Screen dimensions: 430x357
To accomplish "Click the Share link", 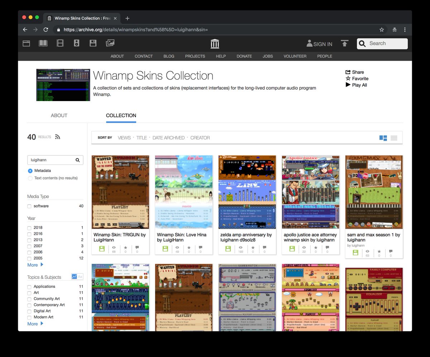I will 354,72.
